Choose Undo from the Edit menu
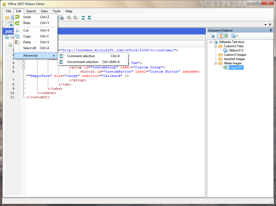Screen dimensions: 276x206 (x=36, y=17)
